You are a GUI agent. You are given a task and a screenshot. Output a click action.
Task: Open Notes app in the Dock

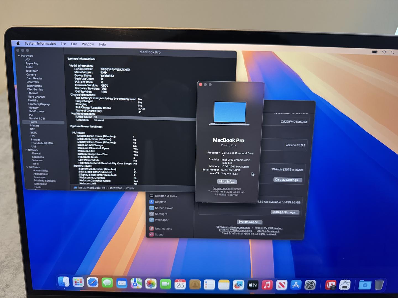tap(224, 285)
